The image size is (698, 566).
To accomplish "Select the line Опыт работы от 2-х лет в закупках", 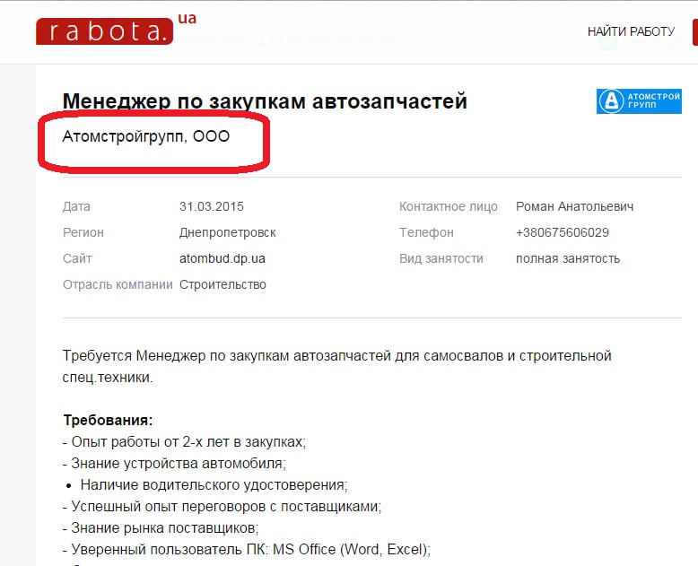I will (x=184, y=442).
